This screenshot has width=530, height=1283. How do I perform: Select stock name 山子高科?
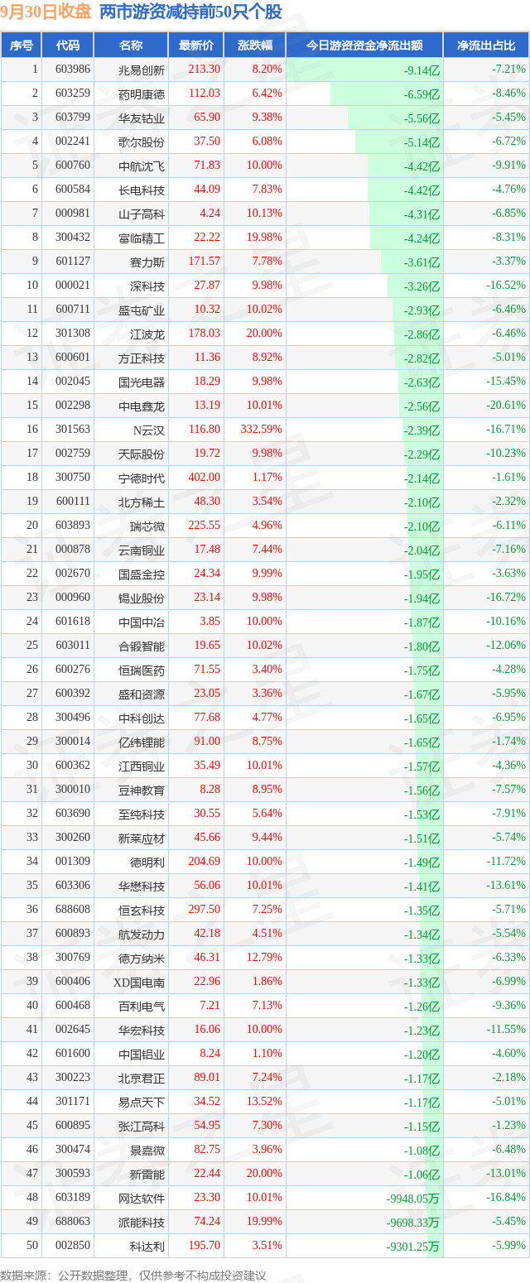[x=142, y=214]
